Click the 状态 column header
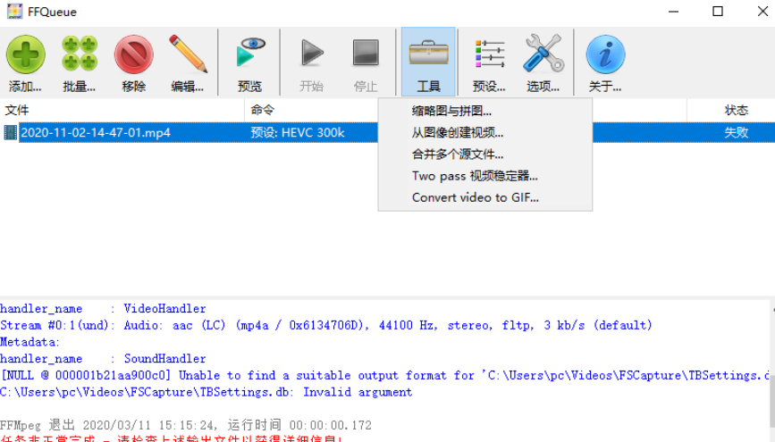 731,110
